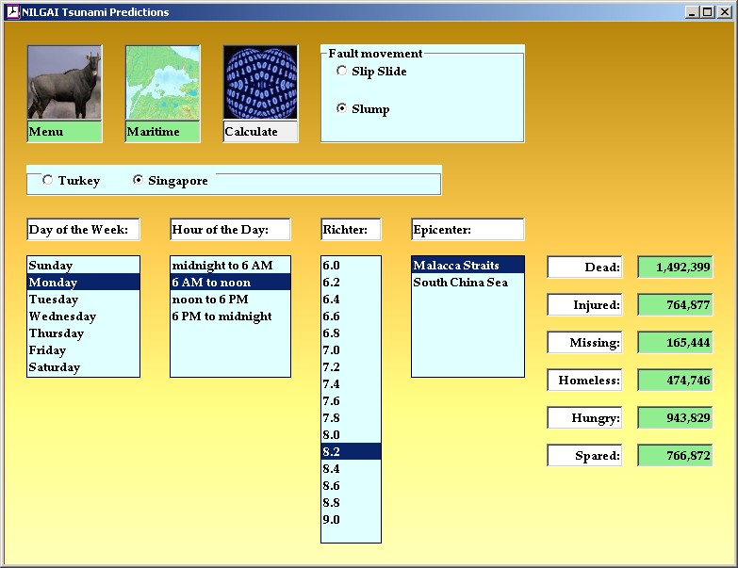Click the application icon in title bar
This screenshot has width=738, height=568.
pos(12,12)
